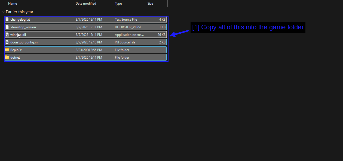Collapse the Earlier this year group
343x161 pixels.
(3, 12)
